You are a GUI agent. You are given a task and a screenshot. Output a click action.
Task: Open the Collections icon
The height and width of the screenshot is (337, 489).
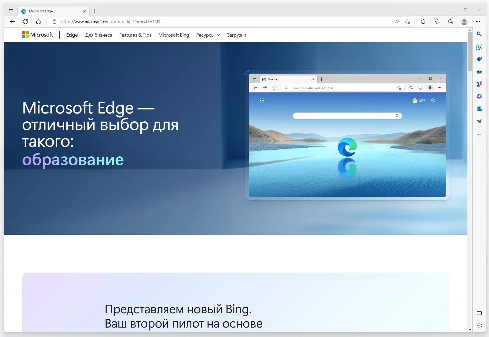pos(450,22)
